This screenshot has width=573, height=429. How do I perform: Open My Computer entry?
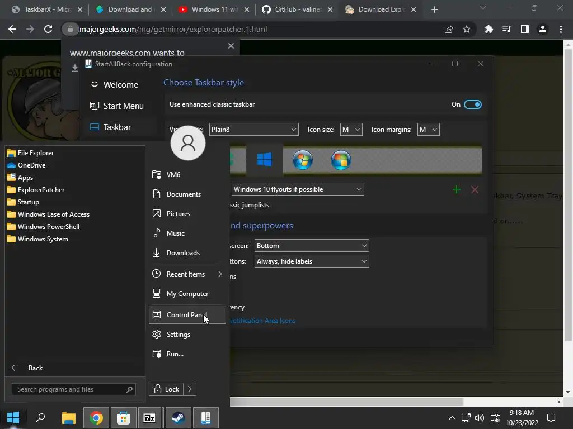187,294
